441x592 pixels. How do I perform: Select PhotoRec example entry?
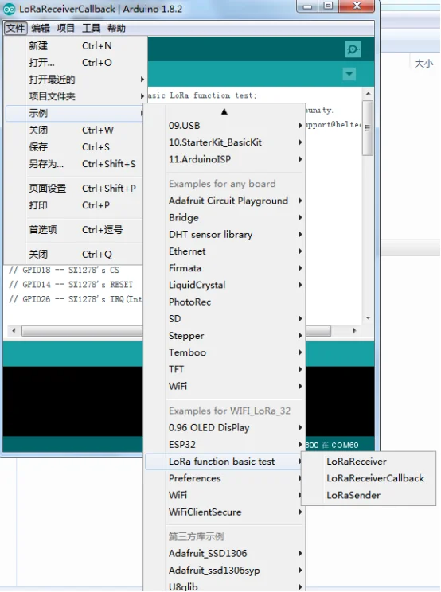pyautogui.click(x=224, y=302)
